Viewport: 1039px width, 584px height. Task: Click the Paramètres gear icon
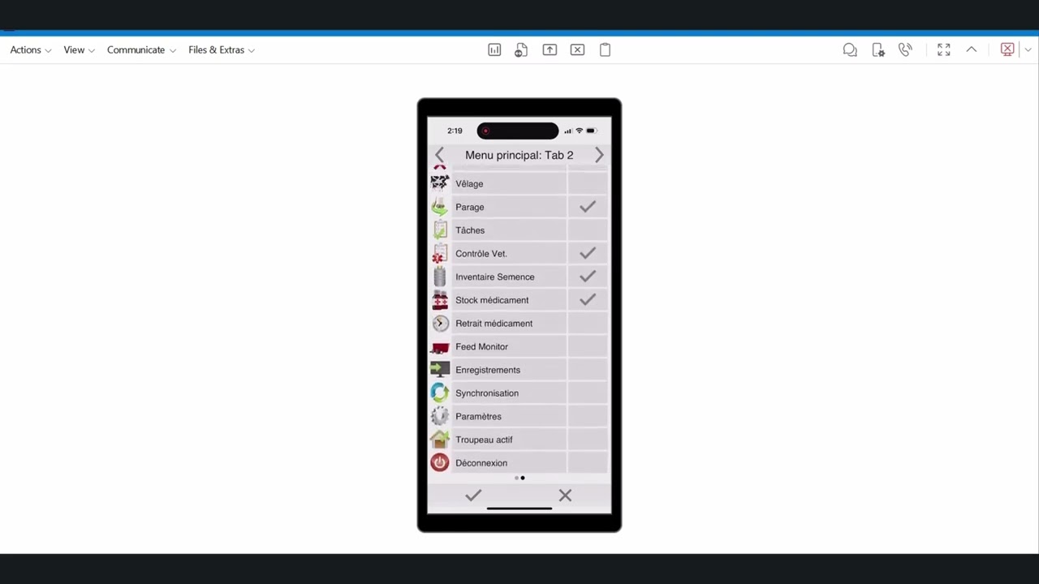coord(439,416)
